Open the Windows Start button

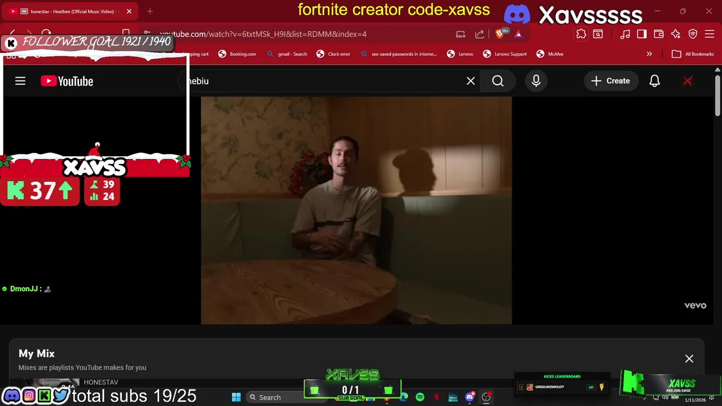[x=236, y=397]
